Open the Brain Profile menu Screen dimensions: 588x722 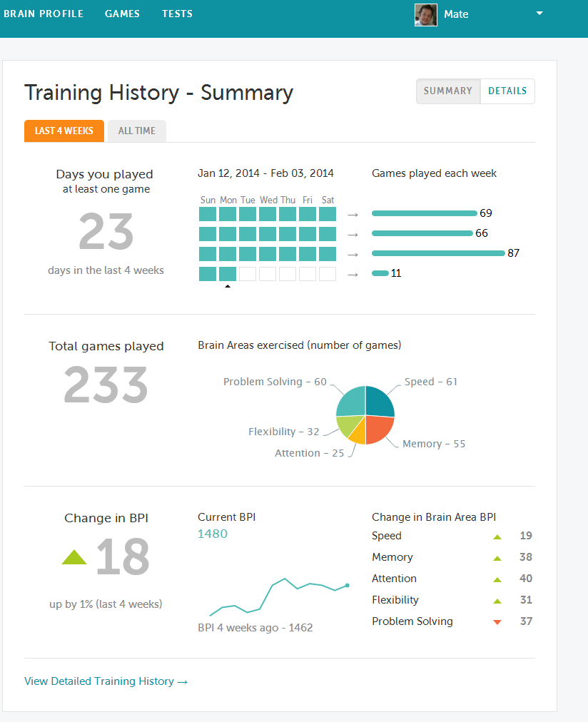[44, 14]
